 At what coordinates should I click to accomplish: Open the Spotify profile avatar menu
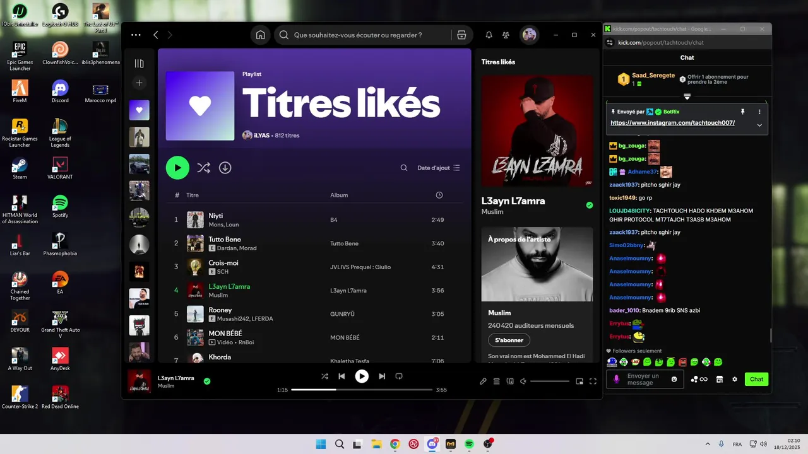(529, 35)
